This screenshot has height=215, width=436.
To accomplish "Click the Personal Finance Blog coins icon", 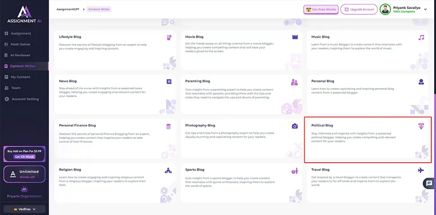I will pyautogui.click(x=169, y=126).
